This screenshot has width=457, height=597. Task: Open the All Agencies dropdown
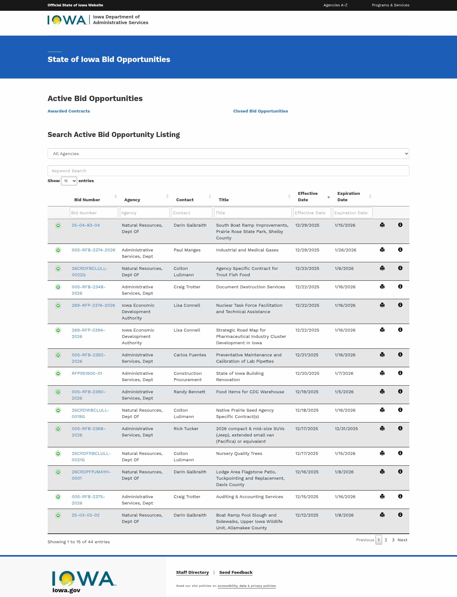click(x=228, y=154)
